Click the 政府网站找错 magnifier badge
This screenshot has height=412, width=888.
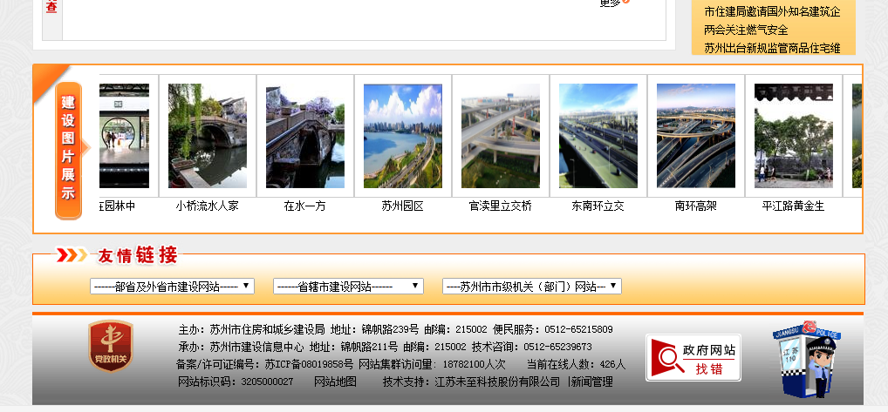(693, 358)
